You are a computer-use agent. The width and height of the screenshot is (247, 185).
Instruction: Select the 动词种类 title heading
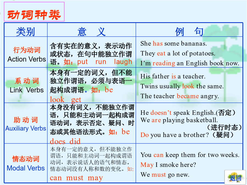pyautogui.click(x=34, y=15)
